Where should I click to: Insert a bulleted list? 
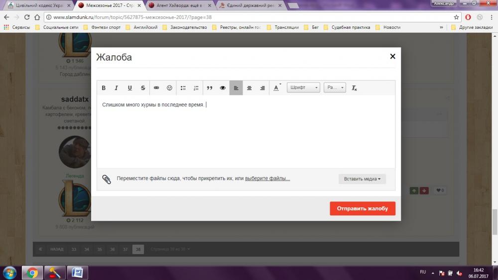pos(183,88)
